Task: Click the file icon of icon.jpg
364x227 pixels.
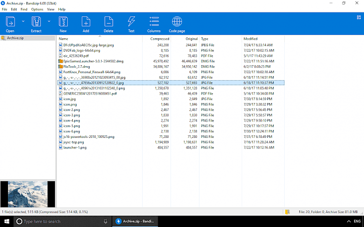Action: click(61, 99)
